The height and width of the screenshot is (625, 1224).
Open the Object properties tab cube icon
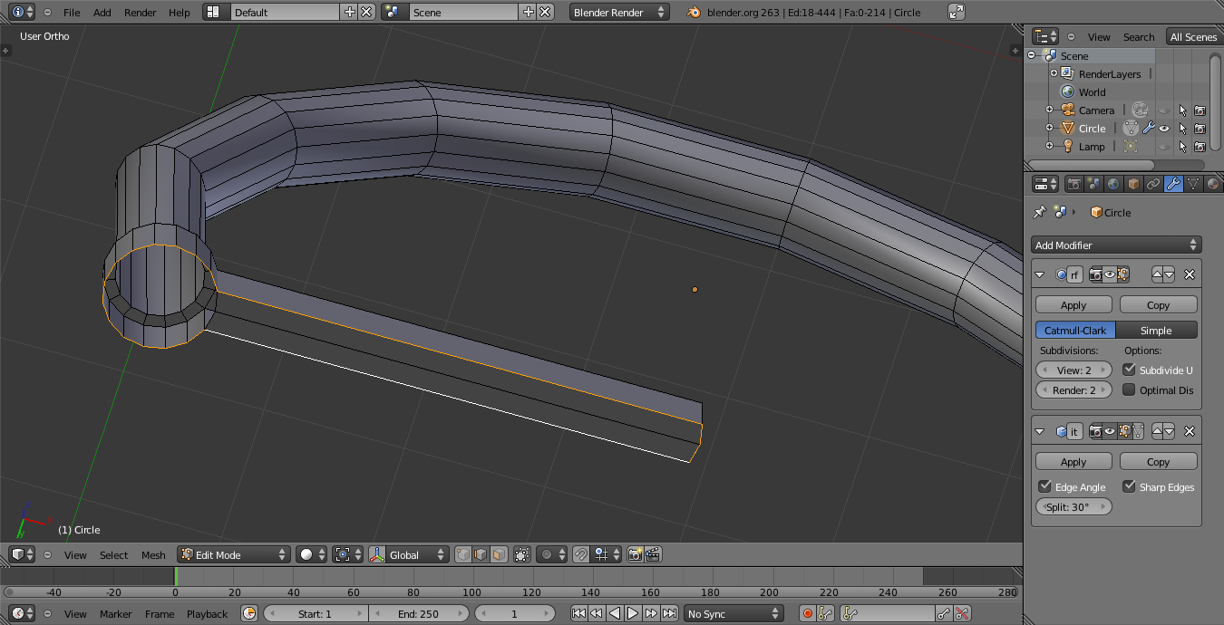point(1133,184)
